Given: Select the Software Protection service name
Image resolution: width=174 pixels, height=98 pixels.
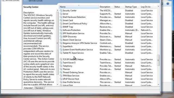Looking at the screenshot, I should click(x=72, y=30).
